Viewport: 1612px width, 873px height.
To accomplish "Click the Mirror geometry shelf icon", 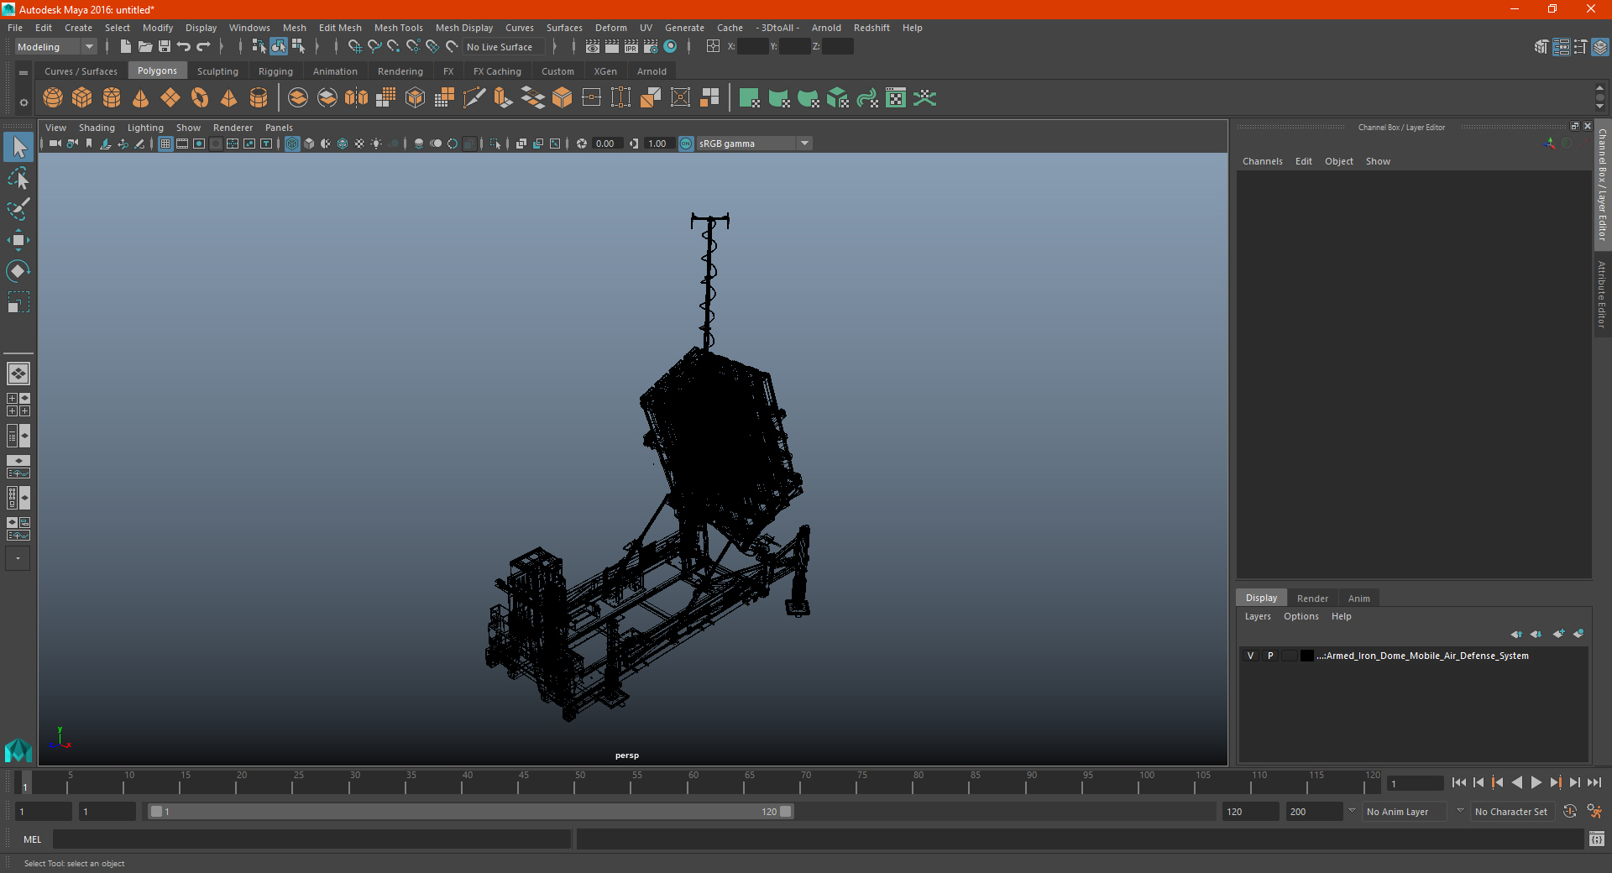I will (x=357, y=98).
